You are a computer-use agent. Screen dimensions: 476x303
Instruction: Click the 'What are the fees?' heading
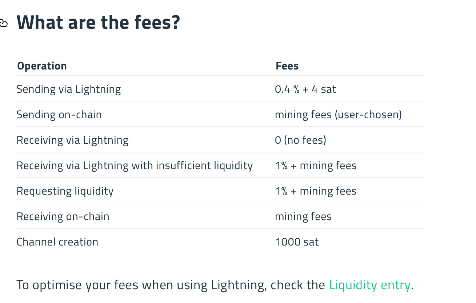tap(99, 22)
